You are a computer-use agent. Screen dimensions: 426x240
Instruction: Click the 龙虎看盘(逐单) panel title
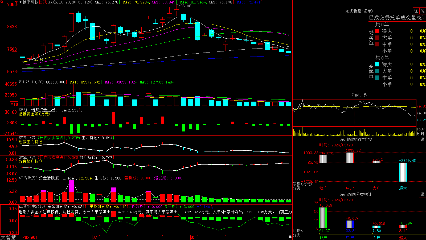359,11
